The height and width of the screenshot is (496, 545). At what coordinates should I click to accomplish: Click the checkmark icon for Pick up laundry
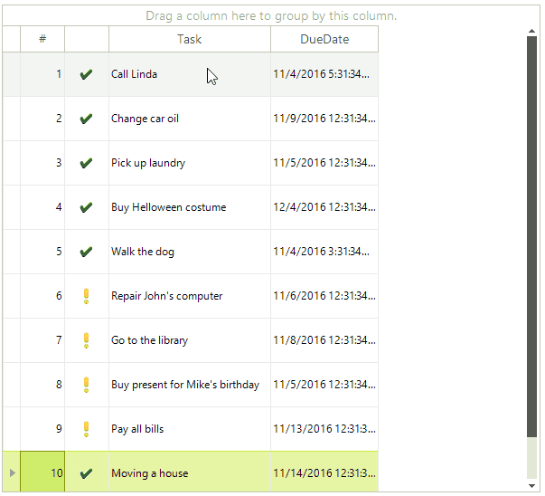pos(86,163)
